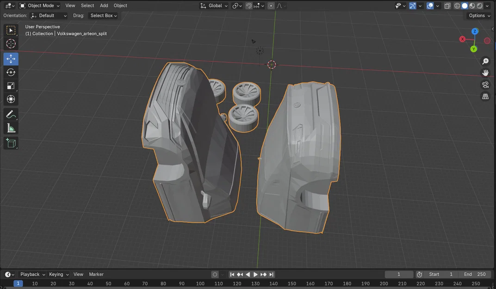496x289 pixels.
Task: Select the Measure tool
Action: point(11,128)
